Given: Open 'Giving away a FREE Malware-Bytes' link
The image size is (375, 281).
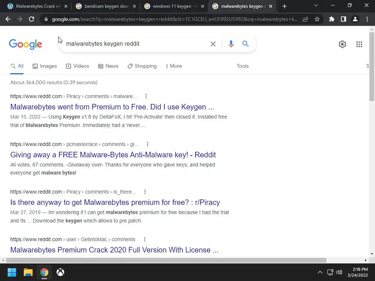Looking at the screenshot, I should pyautogui.click(x=113, y=155).
